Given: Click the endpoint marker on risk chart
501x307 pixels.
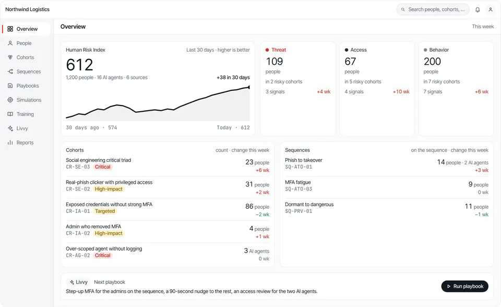Looking at the screenshot, I should (x=249, y=87).
